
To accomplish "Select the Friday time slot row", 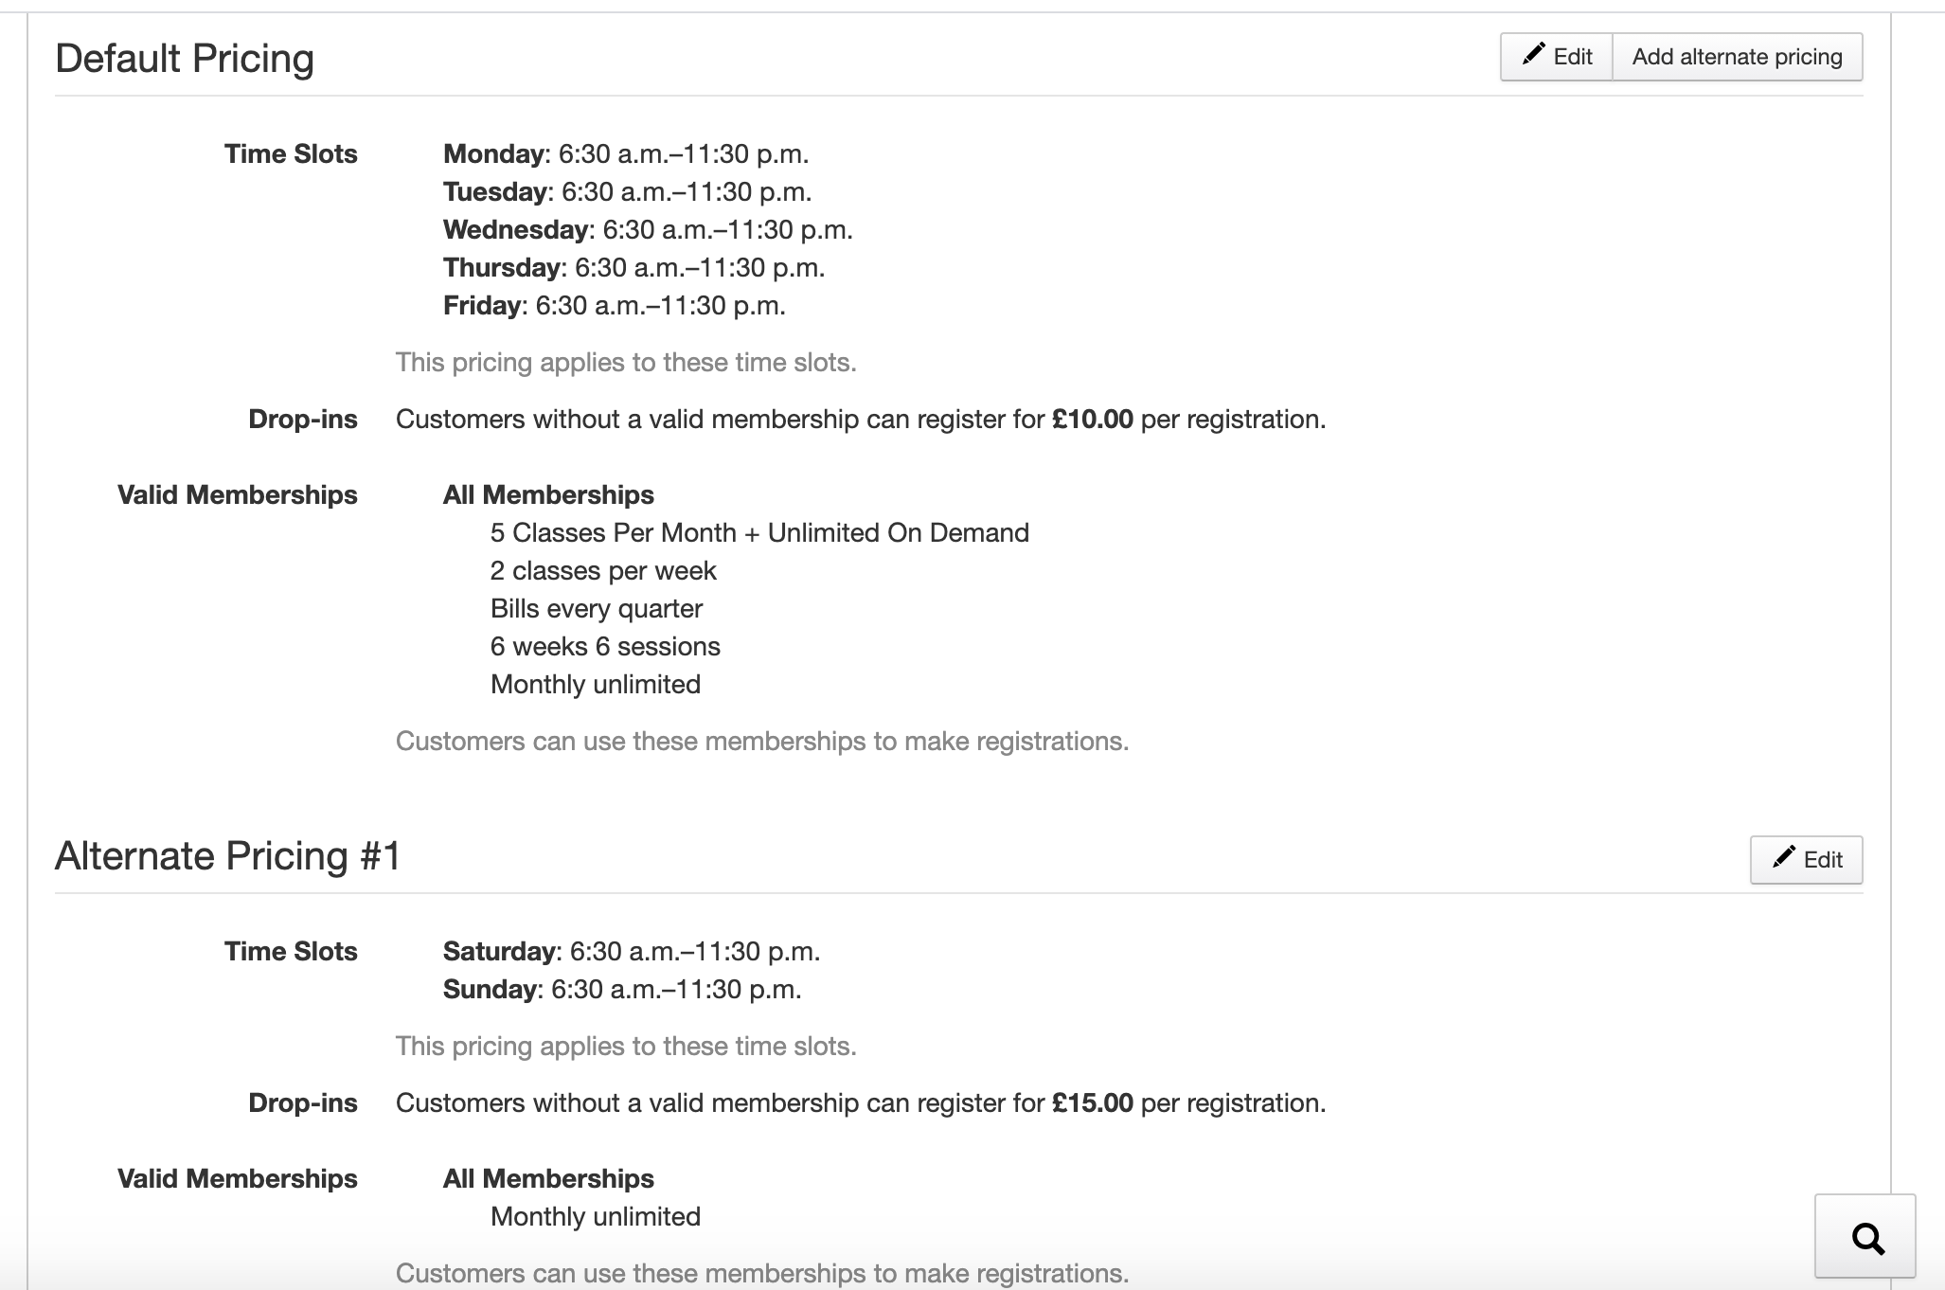I will [614, 306].
